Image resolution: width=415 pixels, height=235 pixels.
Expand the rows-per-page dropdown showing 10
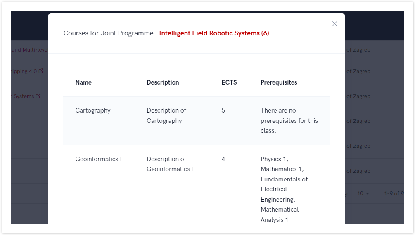pos(363,193)
